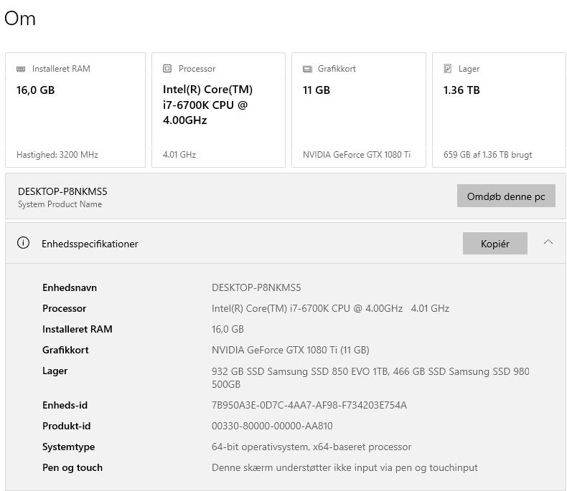Open the 11 GB Grafikkort card
The width and height of the screenshot is (567, 491).
(x=359, y=110)
